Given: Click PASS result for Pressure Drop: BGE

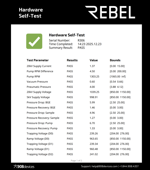Looking at the screenshot, I should click(x=70, y=102).
